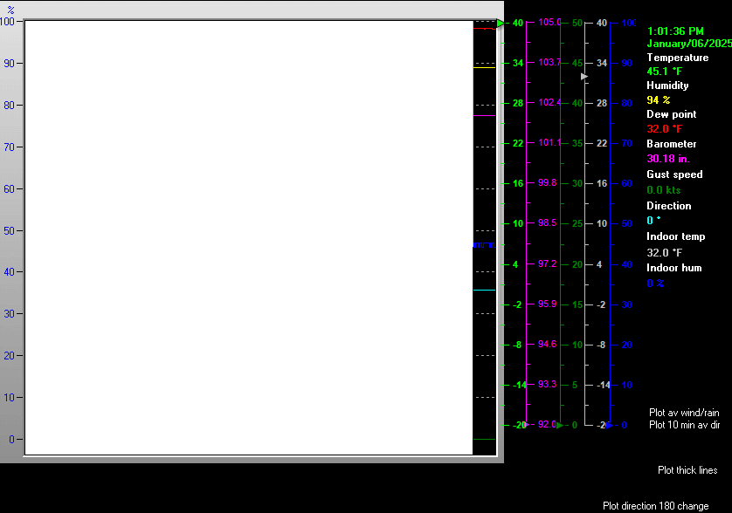732x513 pixels.
Task: Click the blue triangle marker at the blue scale's bottom
Action: [x=609, y=425]
